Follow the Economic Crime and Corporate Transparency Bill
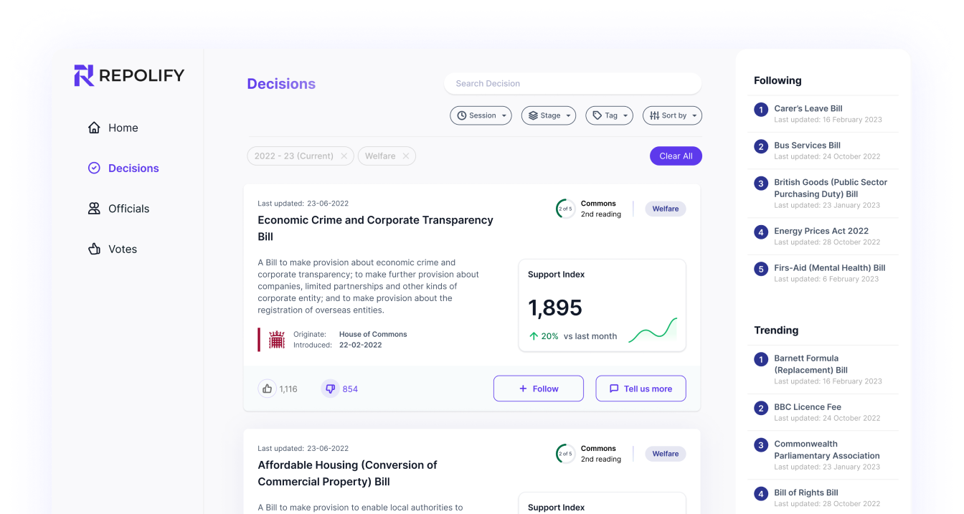964x514 pixels. pyautogui.click(x=538, y=389)
